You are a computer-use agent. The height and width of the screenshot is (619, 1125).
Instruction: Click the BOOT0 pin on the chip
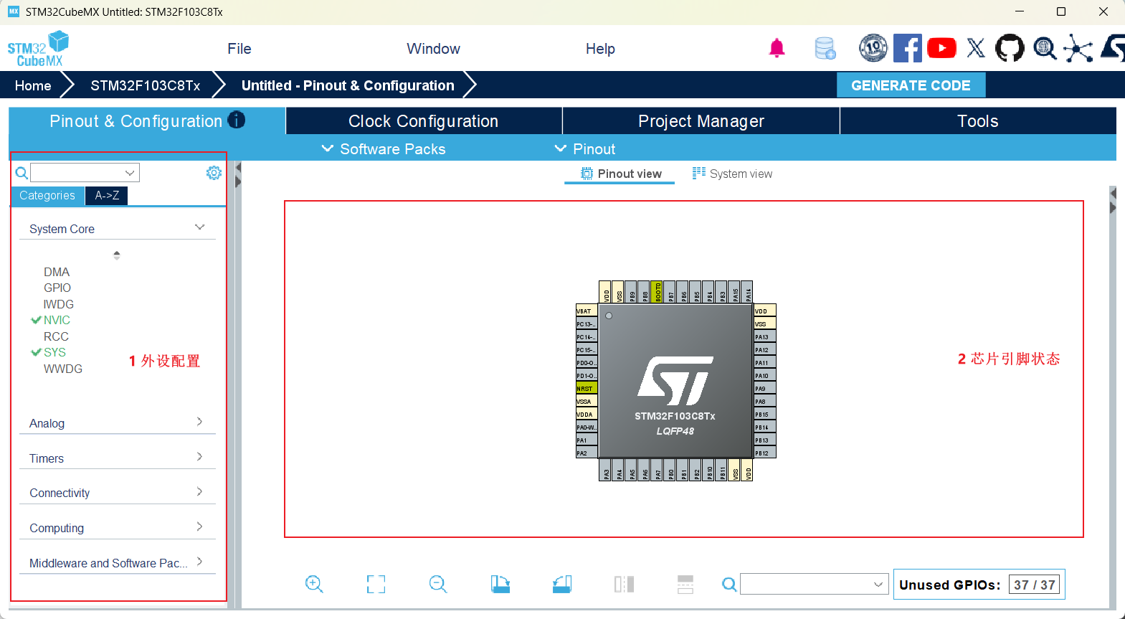tap(658, 292)
